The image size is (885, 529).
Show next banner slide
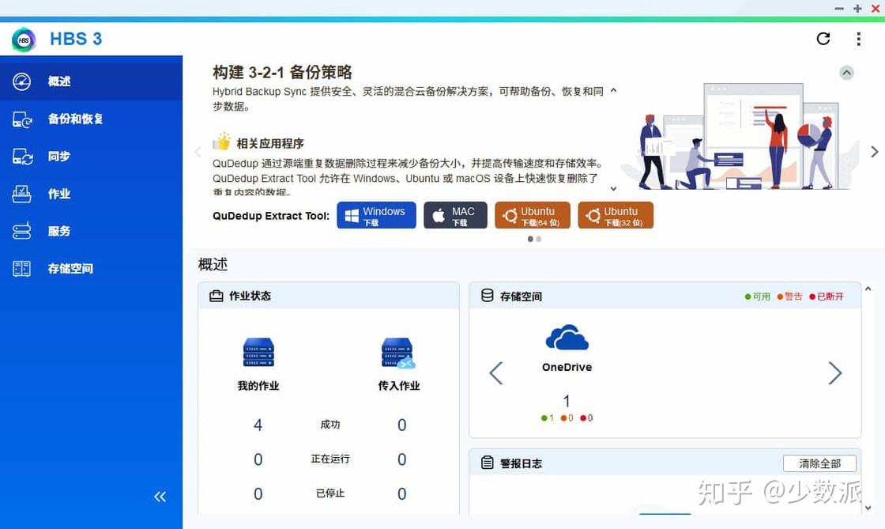coord(874,152)
